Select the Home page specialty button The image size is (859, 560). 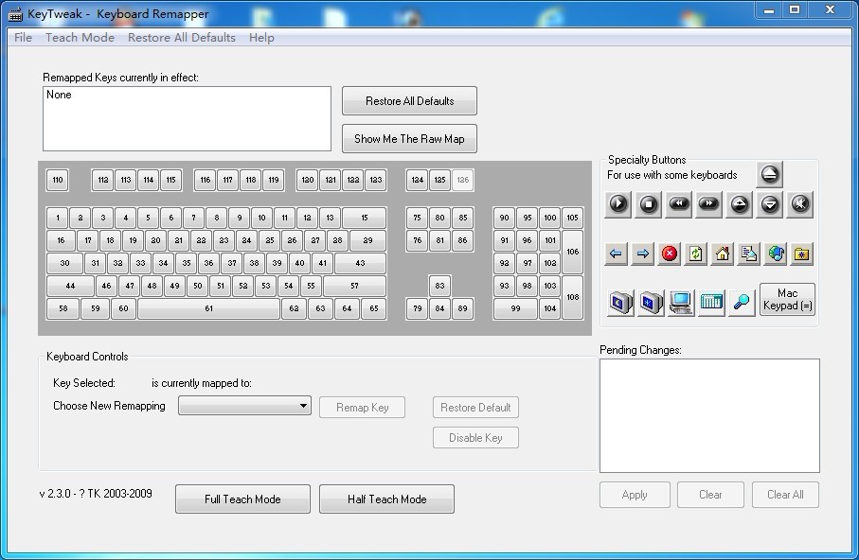[x=723, y=254]
